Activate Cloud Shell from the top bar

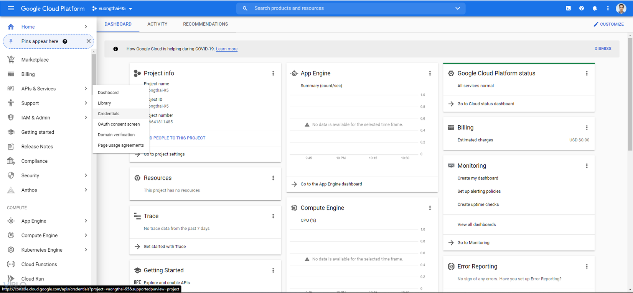point(568,8)
